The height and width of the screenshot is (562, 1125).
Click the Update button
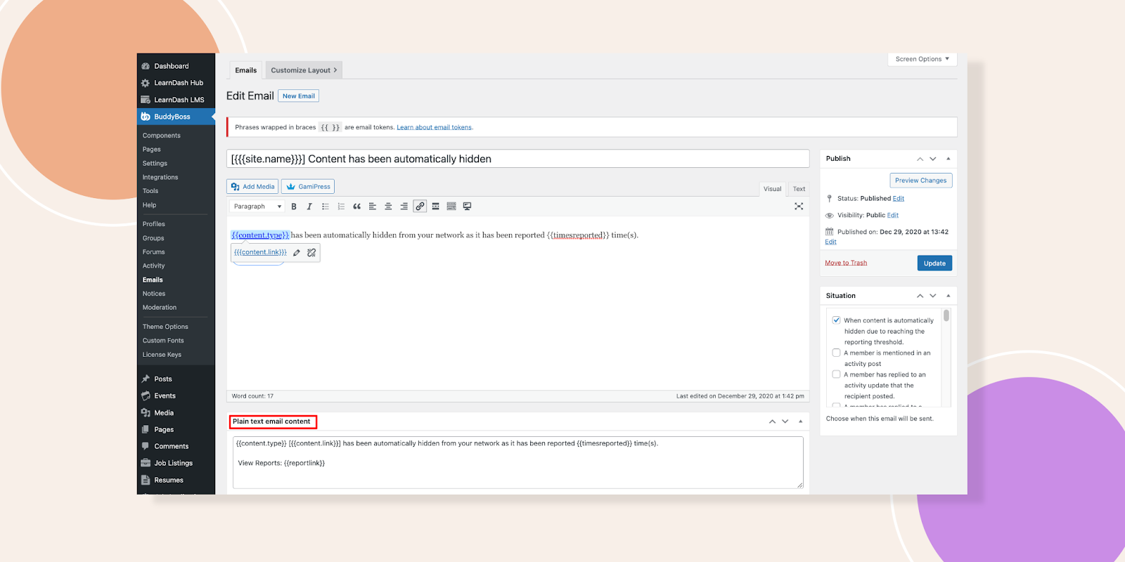tap(934, 263)
